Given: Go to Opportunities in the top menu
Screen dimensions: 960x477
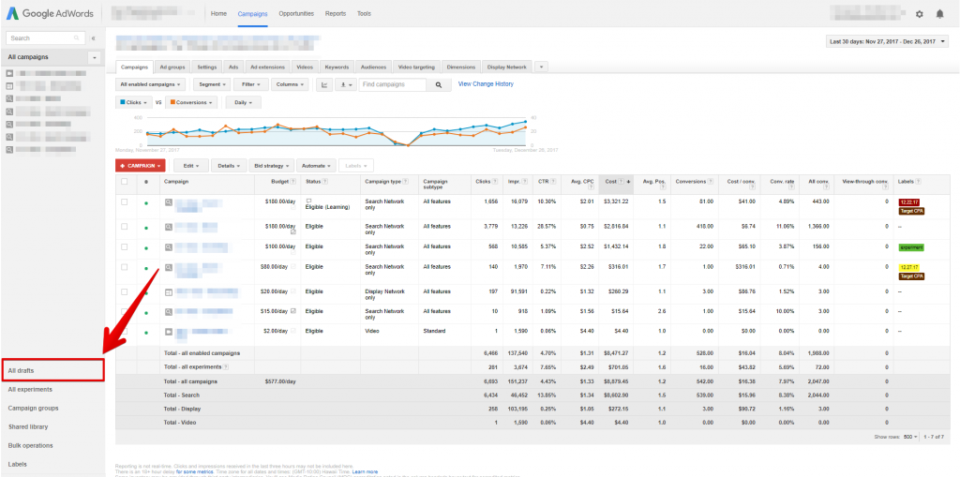Looking at the screenshot, I should (296, 13).
